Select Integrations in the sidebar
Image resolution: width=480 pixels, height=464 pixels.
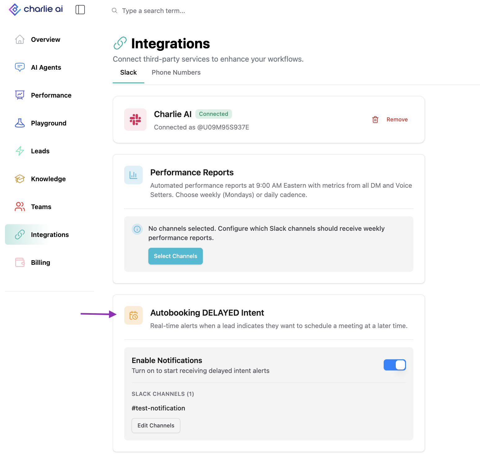coord(50,234)
